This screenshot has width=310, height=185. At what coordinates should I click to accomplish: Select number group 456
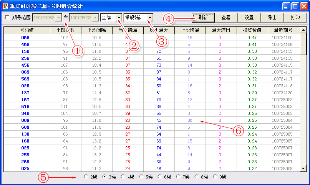(x=25, y=65)
